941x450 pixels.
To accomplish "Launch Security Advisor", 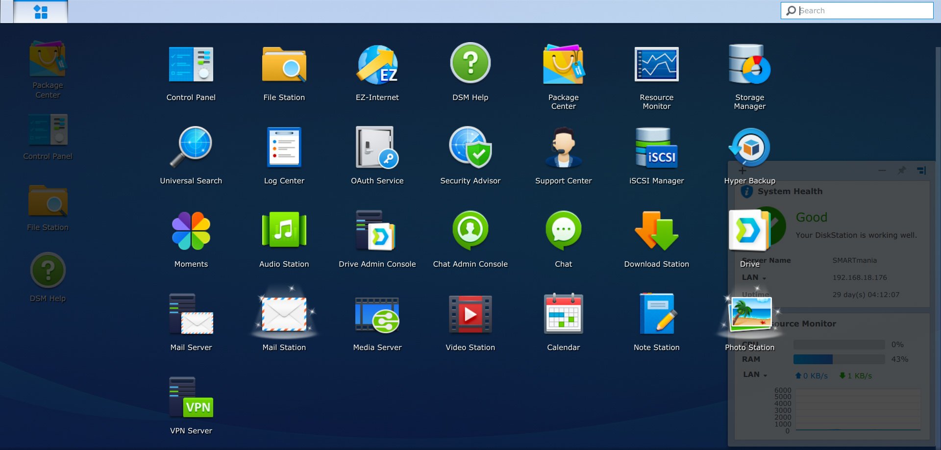I will point(470,147).
